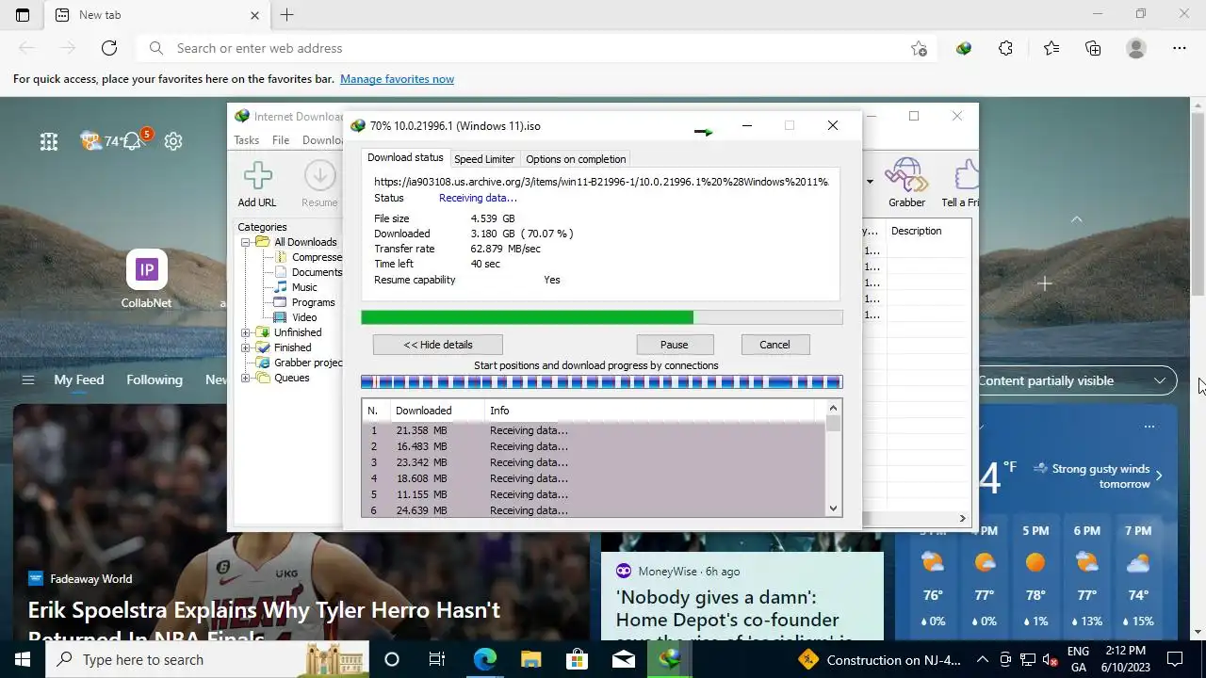The width and height of the screenshot is (1206, 678).
Task: Click the IDM extension icon in Edge toolbar
Action: point(963,48)
